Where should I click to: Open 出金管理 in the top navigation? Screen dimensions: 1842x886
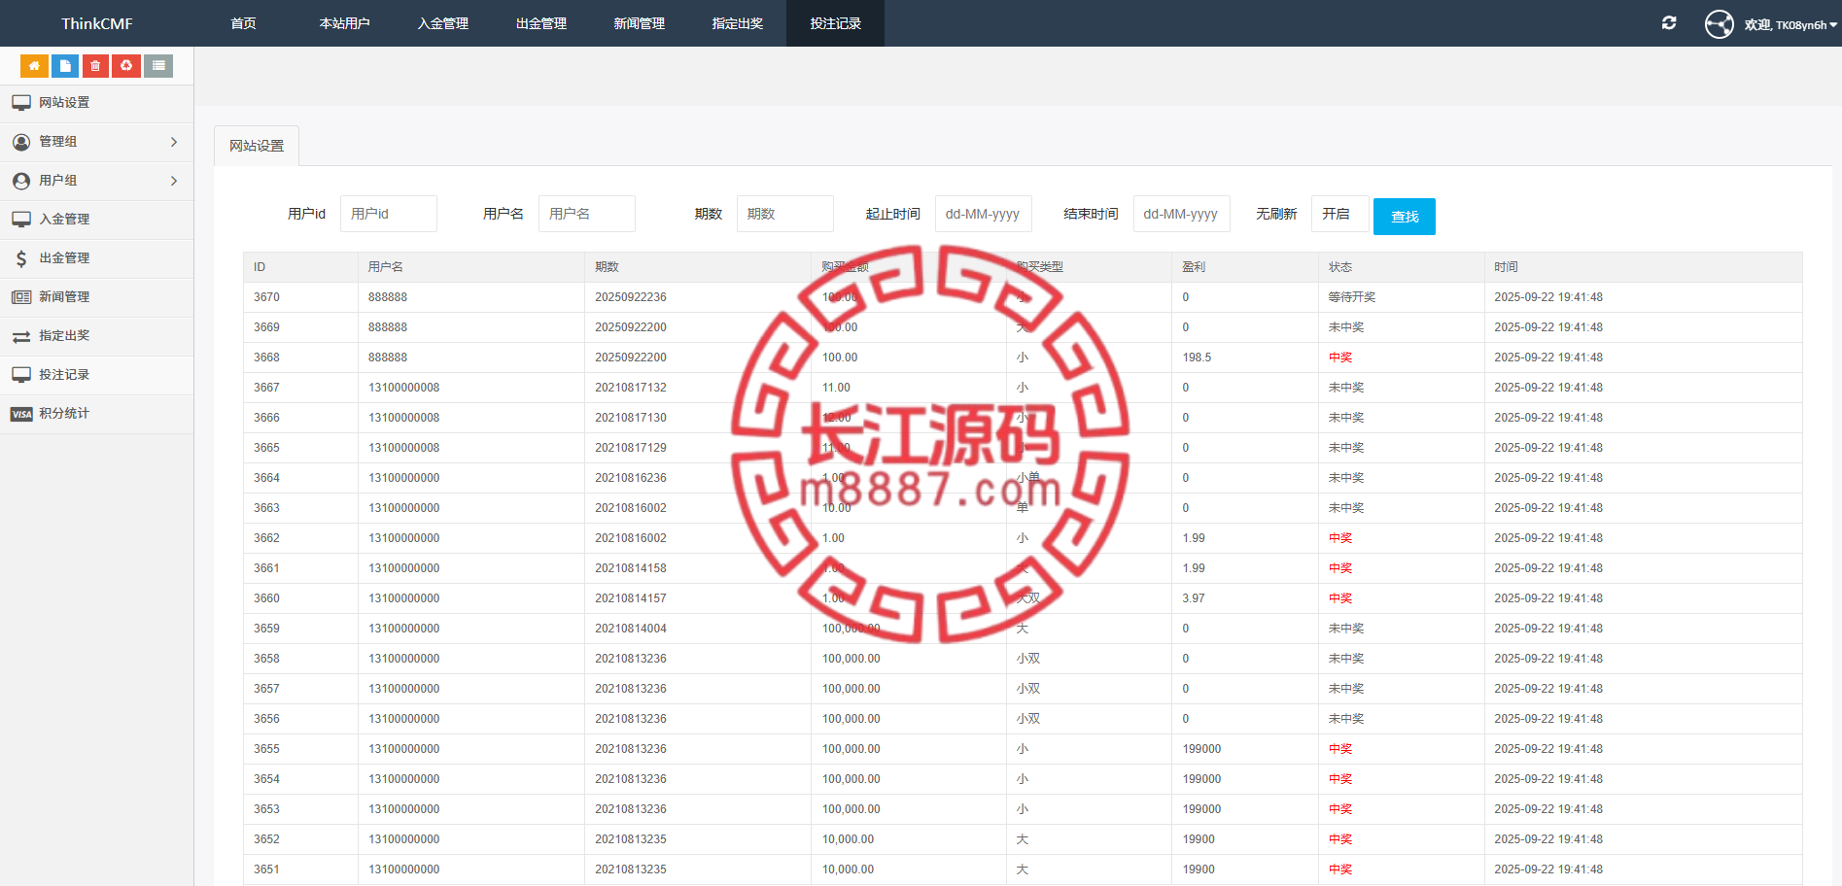point(541,23)
